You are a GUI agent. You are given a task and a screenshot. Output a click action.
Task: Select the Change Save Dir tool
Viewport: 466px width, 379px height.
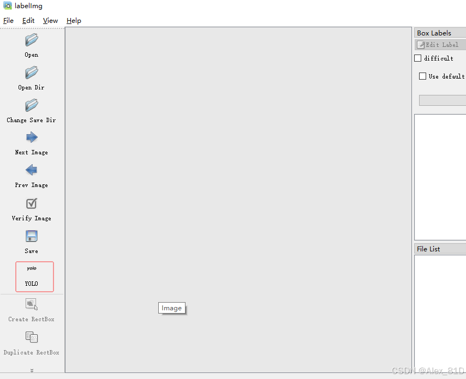(x=32, y=111)
